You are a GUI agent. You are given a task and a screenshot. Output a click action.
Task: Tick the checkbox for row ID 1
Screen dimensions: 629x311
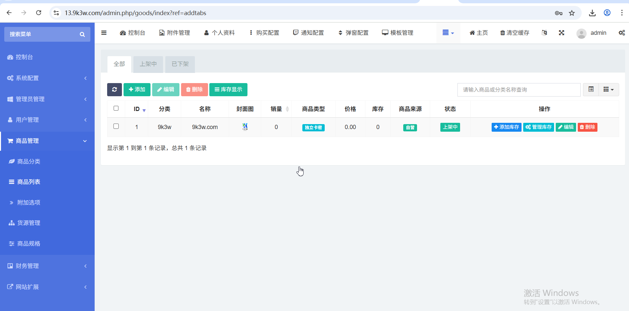click(116, 126)
